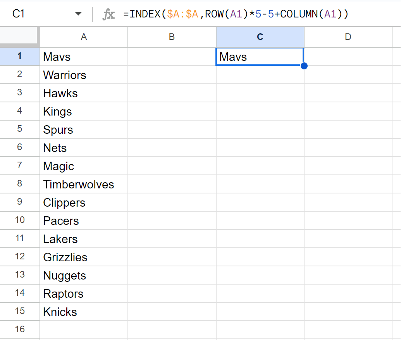The width and height of the screenshot is (401, 340).
Task: Click the cell containing Grizzlies
Action: point(84,257)
